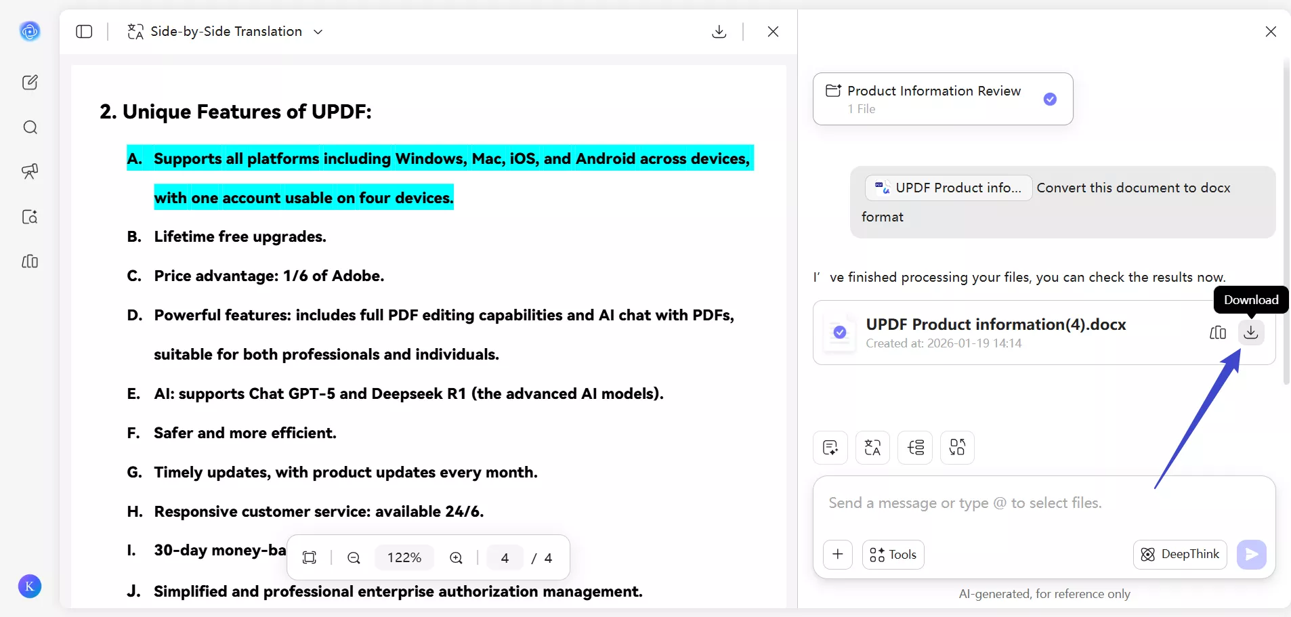Toggle the left sidebar panel visibility
Screen dimensions: 1291x617
click(84, 32)
